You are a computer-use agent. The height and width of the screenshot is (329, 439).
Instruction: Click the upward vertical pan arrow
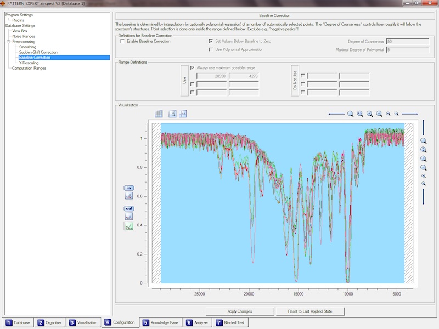423,128
